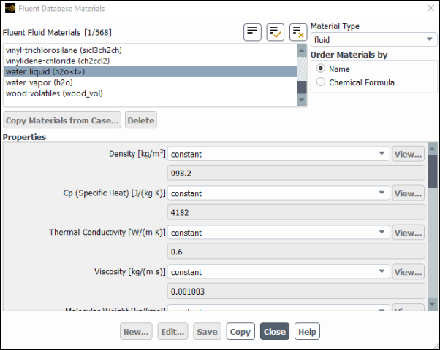Select water-liquid (h2o<l>) in the list
This screenshot has width=440, height=350.
pos(150,71)
